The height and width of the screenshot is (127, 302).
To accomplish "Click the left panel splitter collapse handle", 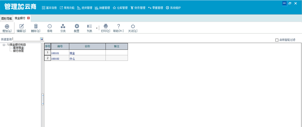I will pyautogui.click(x=43, y=99).
